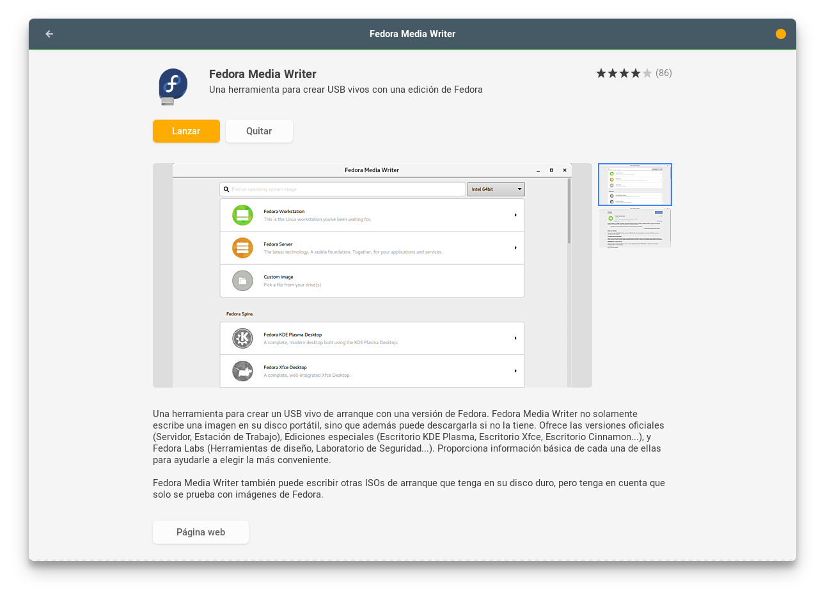This screenshot has height=600, width=825.
Task: Click the KDE Plasma Desktop gear icon
Action: coord(242,338)
